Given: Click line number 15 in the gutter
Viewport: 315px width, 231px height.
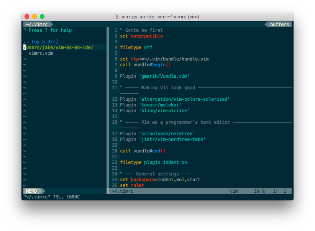Looking at the screenshot, I should click(115, 116).
